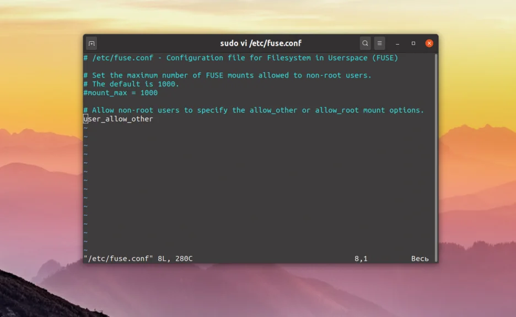The width and height of the screenshot is (516, 317).
Task: Click the hamburger menu lines icon
Action: 379,43
